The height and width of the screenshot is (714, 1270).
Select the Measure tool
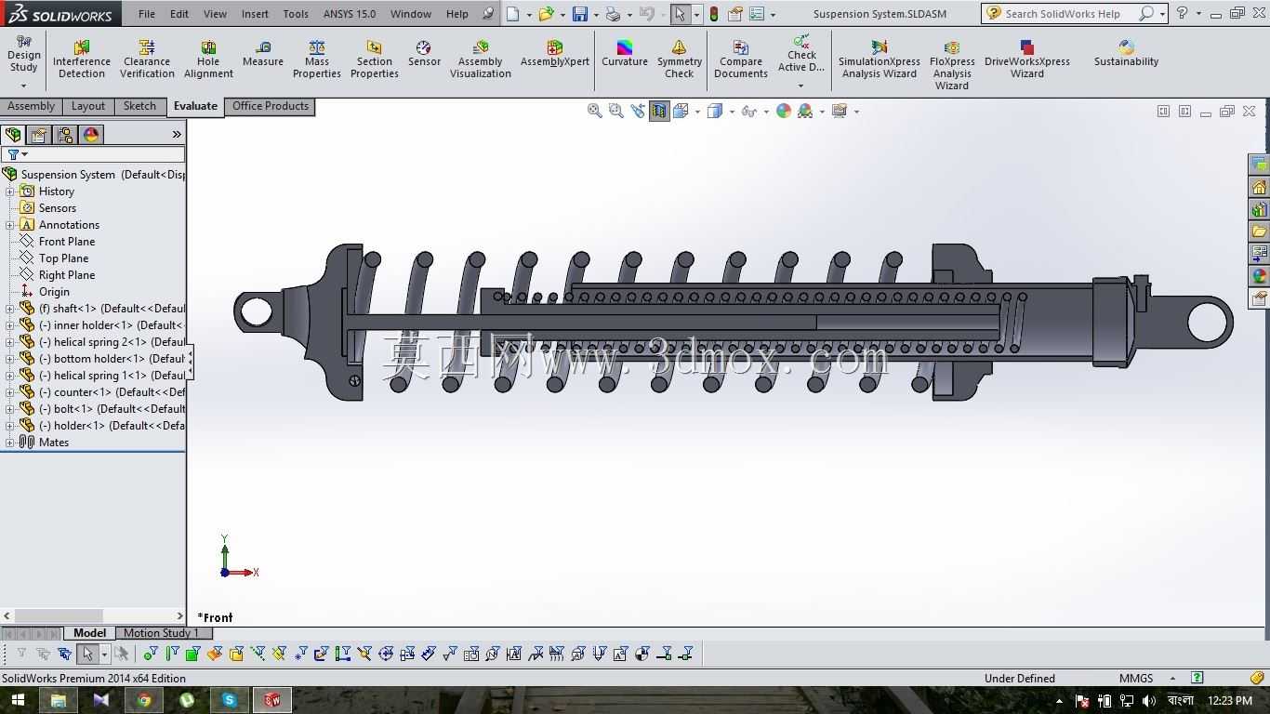[x=263, y=54]
